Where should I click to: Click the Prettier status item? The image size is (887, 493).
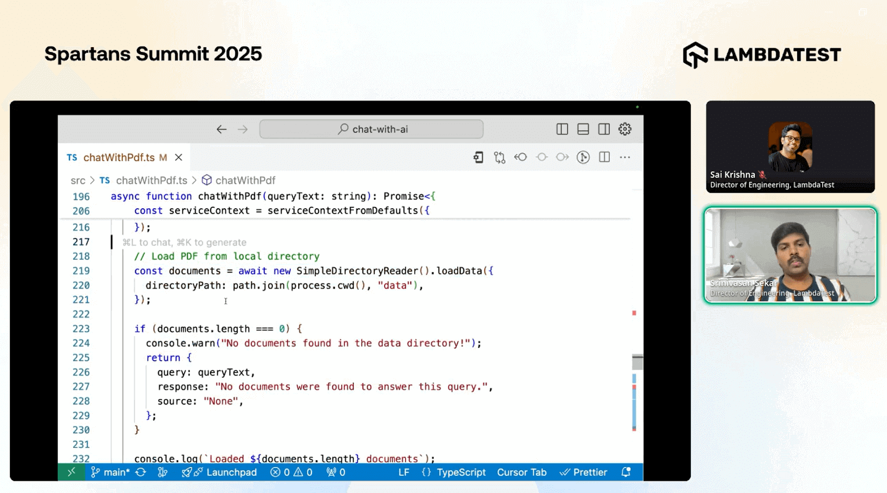click(583, 472)
